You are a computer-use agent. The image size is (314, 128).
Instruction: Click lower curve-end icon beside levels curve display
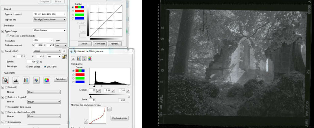[x=86, y=121]
